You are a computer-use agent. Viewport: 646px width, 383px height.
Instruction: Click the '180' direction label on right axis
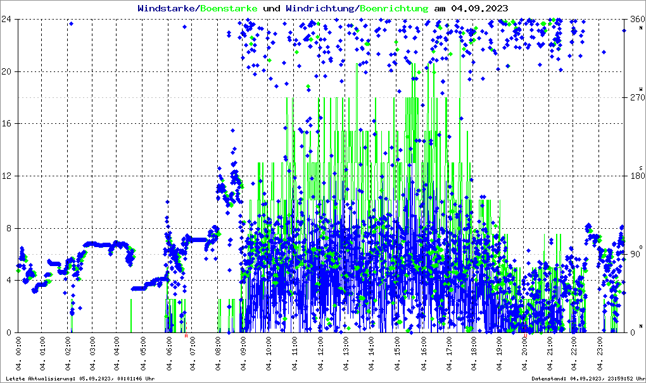[636, 176]
